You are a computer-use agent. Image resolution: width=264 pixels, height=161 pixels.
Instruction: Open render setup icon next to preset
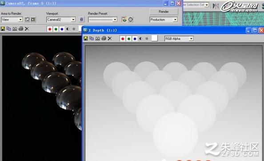pos(124,20)
